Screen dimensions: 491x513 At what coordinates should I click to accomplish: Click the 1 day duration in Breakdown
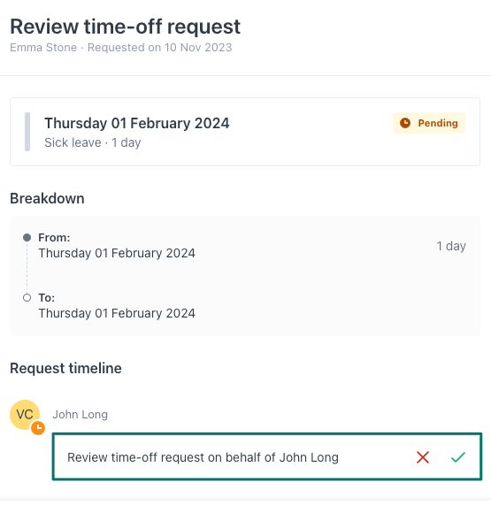tap(451, 246)
